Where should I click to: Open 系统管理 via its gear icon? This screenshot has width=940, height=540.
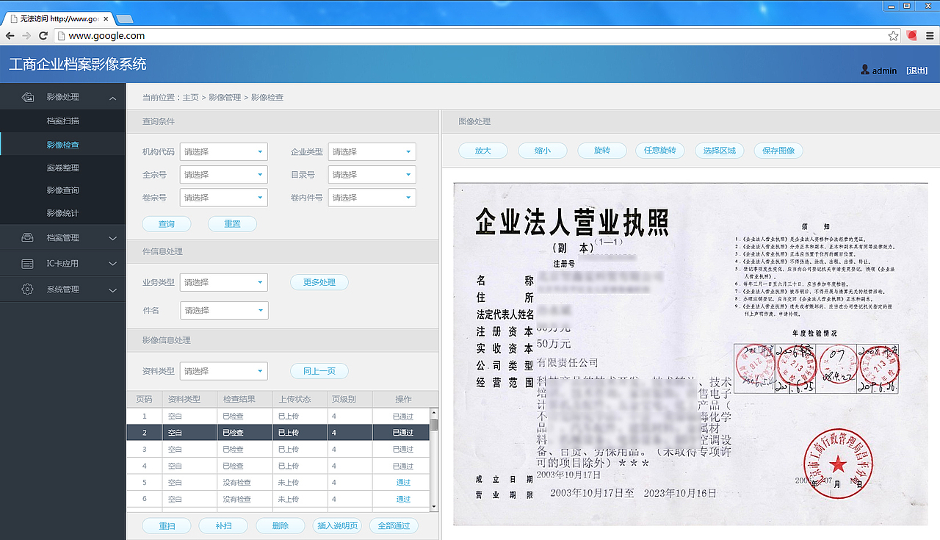[x=27, y=289]
